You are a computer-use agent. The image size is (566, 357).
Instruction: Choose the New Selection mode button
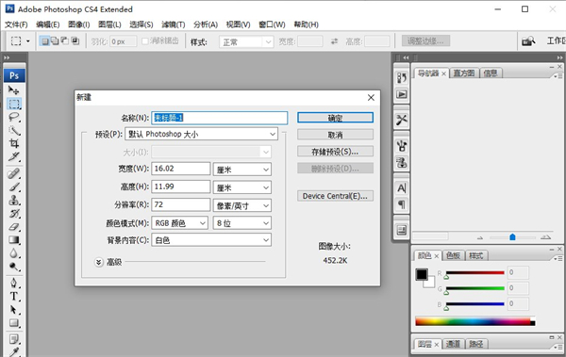click(x=44, y=41)
